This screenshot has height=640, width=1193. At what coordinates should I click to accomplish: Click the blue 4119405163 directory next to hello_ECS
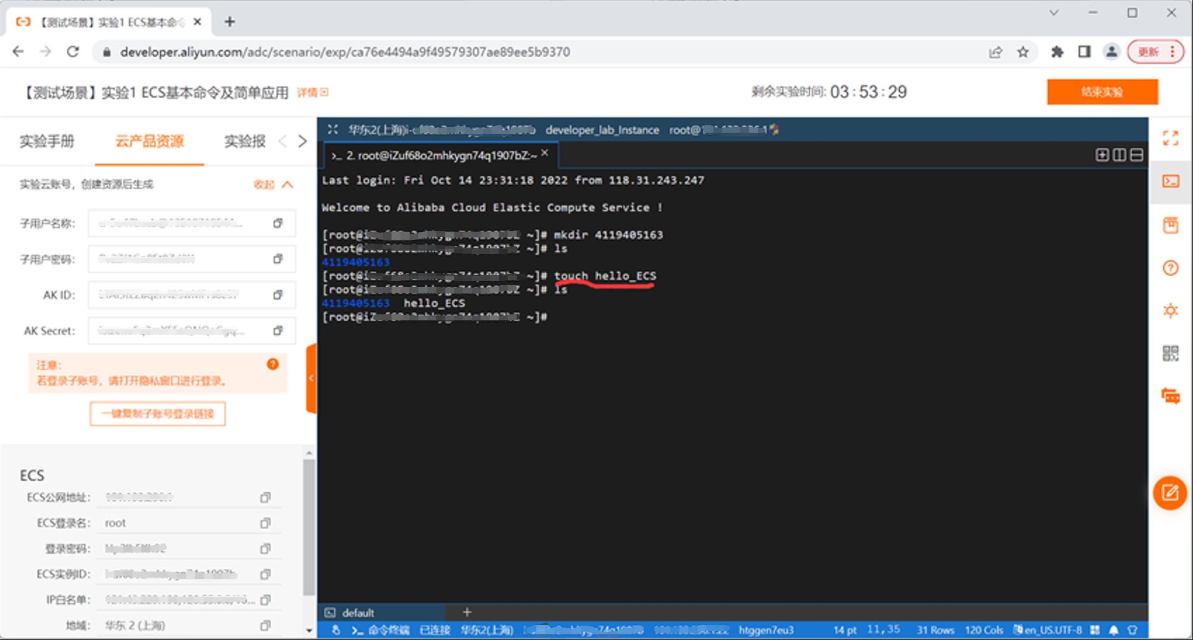pos(355,303)
